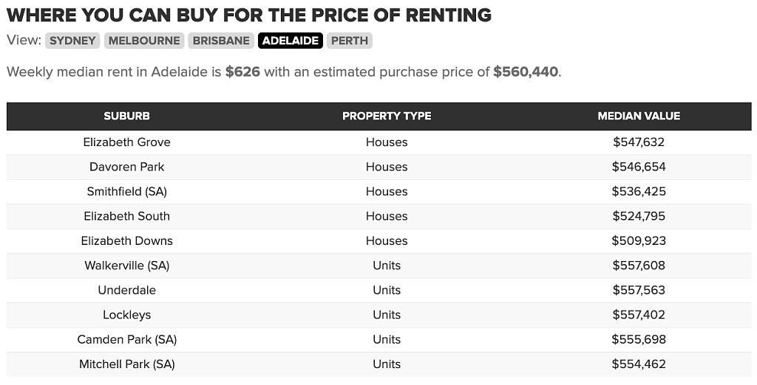Select the Lockleys table row
757x385 pixels.
coord(379,315)
